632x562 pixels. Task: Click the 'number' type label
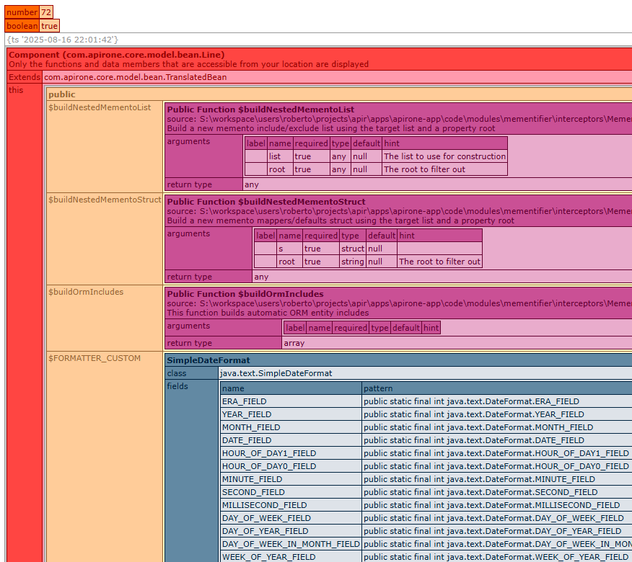[22, 12]
